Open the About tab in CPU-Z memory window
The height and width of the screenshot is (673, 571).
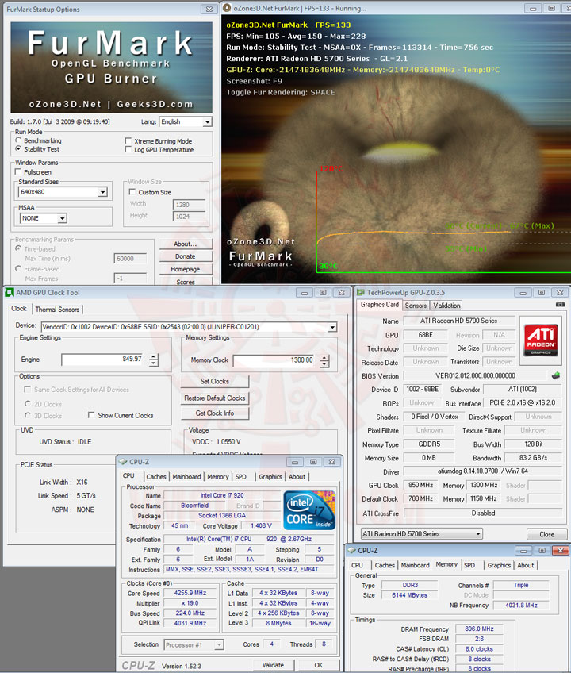point(526,565)
